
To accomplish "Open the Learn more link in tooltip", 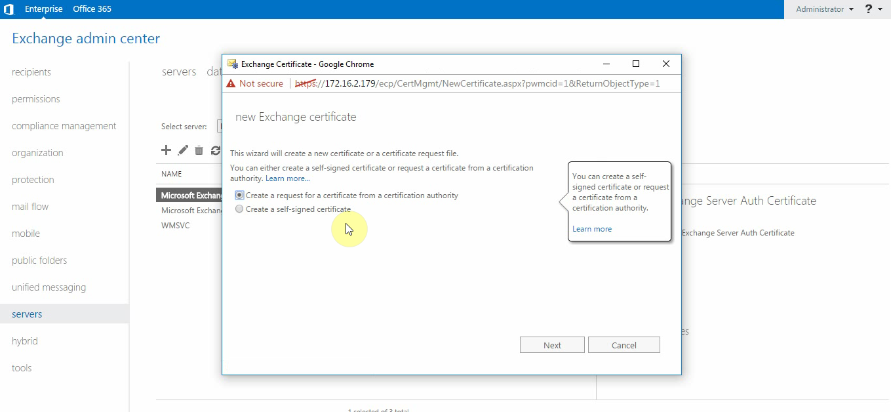I will [x=591, y=229].
